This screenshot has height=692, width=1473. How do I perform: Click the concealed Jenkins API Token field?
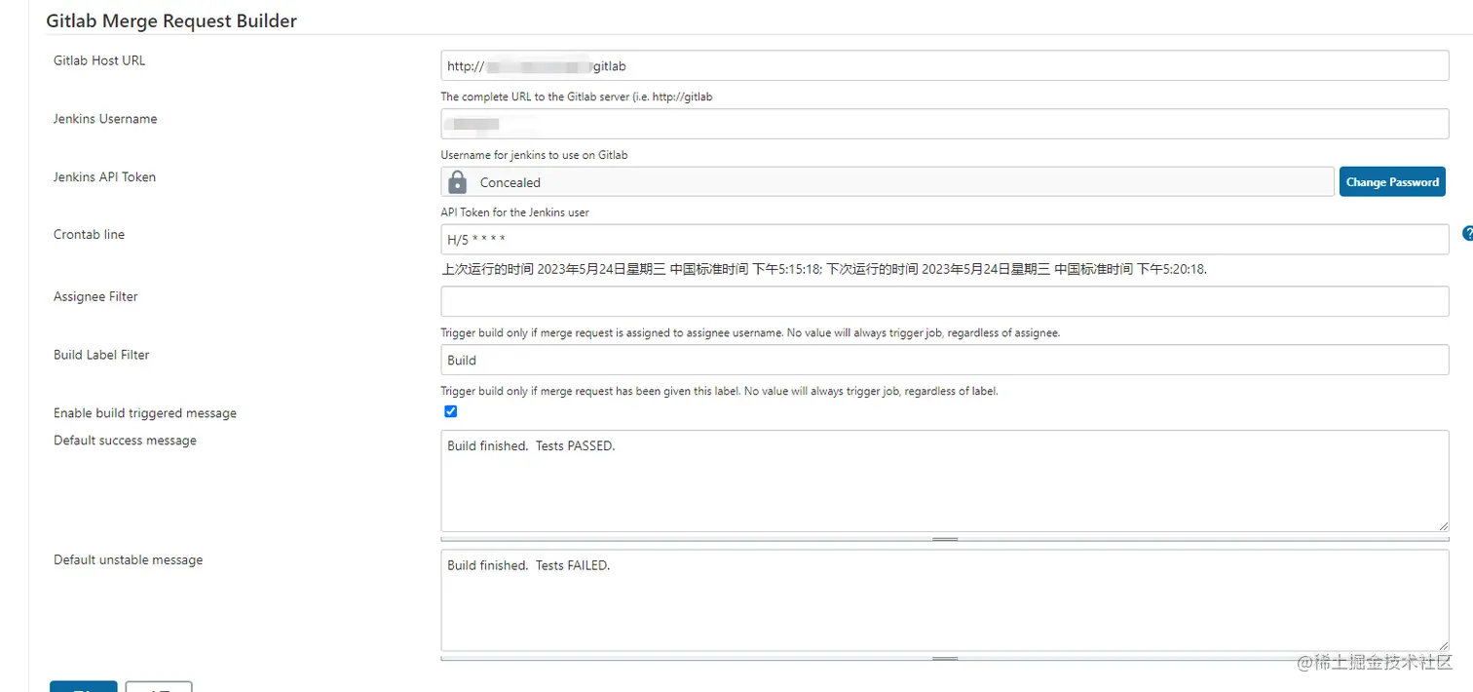pyautogui.click(x=888, y=182)
